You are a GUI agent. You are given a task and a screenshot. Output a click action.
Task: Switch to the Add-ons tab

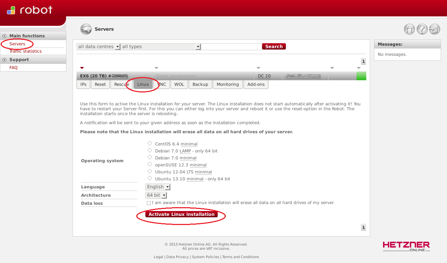coord(256,84)
